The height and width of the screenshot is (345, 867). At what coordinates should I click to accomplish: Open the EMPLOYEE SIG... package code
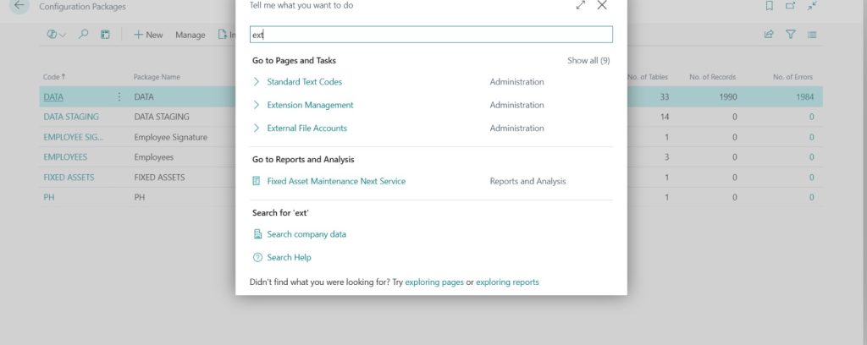click(73, 137)
